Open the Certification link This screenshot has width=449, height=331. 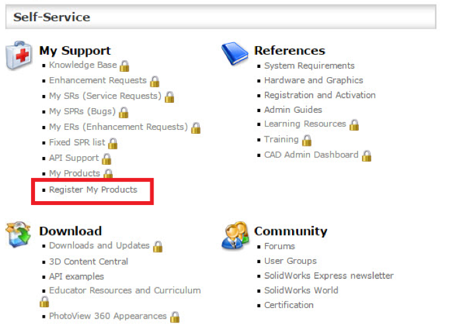pyautogui.click(x=289, y=305)
